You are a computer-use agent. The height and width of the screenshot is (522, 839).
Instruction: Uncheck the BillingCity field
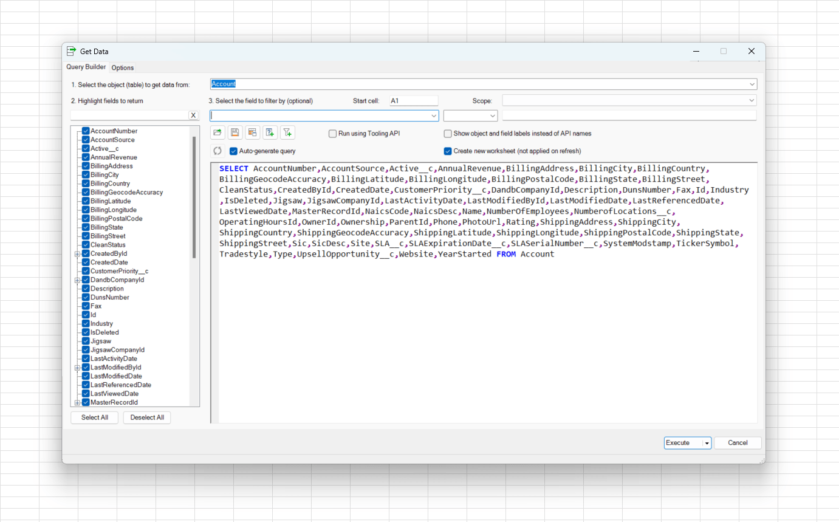[84, 174]
